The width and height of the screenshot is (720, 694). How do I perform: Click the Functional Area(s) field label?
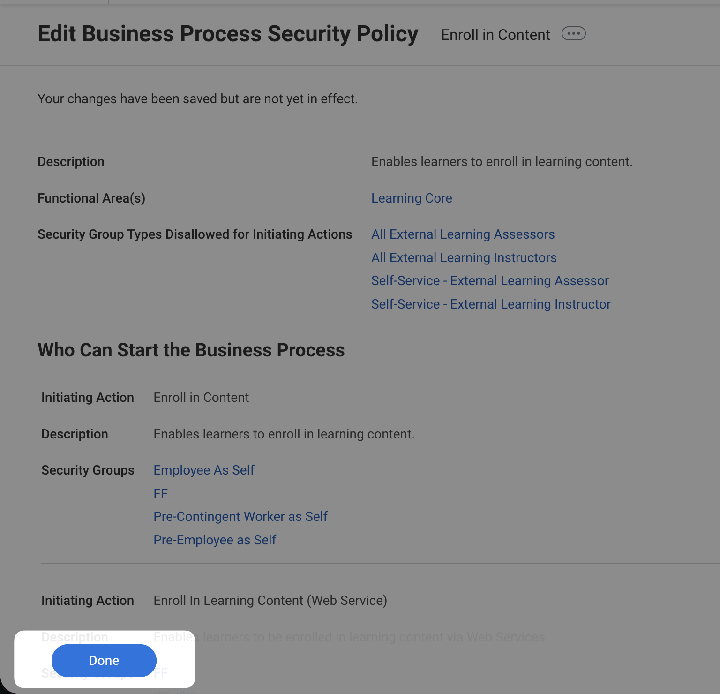tap(91, 198)
